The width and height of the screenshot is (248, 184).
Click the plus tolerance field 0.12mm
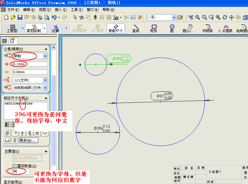[x=30, y=64]
